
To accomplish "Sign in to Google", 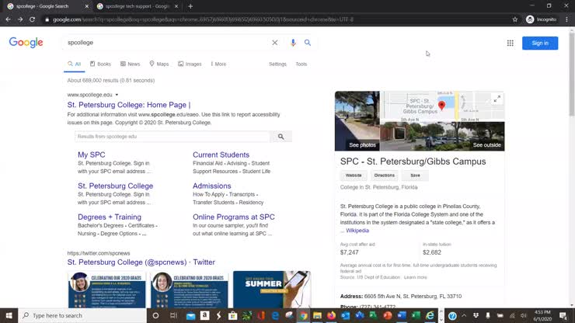I will click(x=540, y=43).
